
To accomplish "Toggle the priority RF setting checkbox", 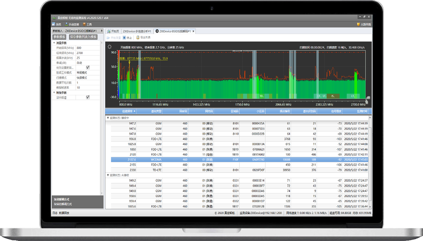I will (88, 67).
